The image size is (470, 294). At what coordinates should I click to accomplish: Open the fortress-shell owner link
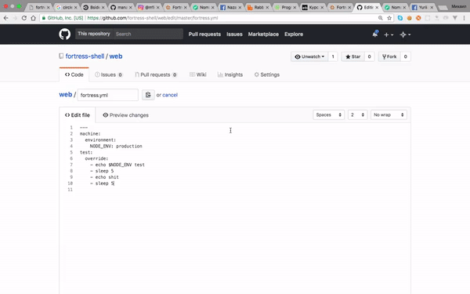coord(85,56)
